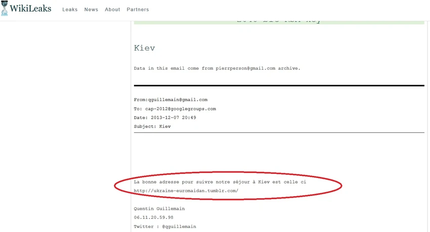Click the Date line 2013-12-07 20:49
Screen dimensions: 430x232
165,117
